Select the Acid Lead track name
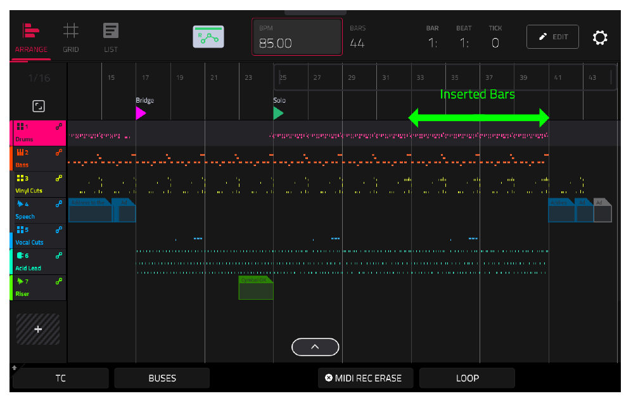This screenshot has height=403, width=631. (x=28, y=268)
